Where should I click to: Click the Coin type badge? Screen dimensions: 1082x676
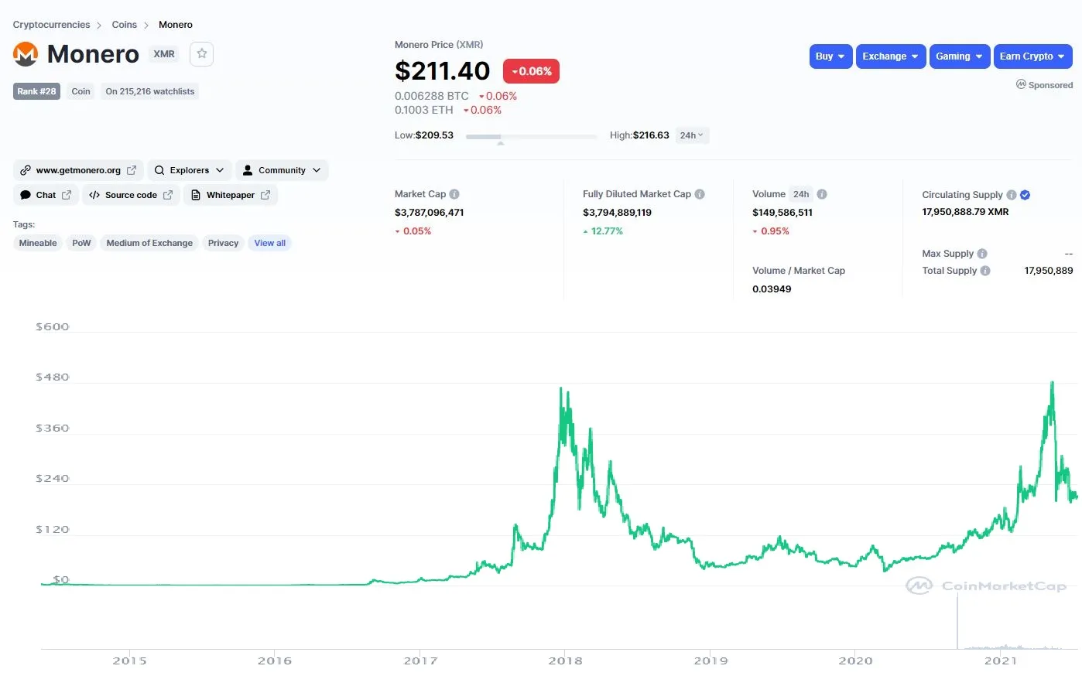click(80, 91)
